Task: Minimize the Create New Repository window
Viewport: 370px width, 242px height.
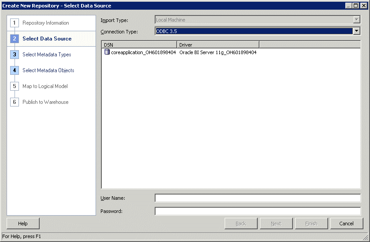Action: [x=348, y=6]
